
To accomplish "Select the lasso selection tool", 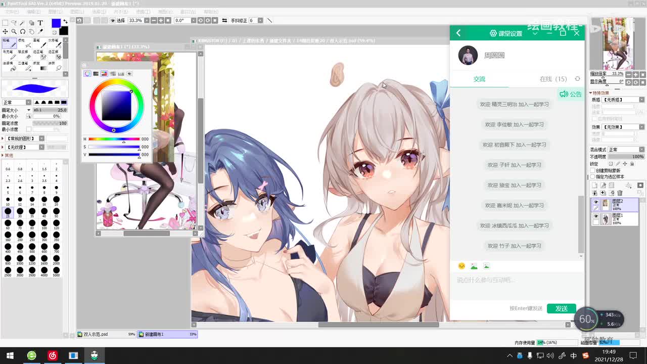I will (14, 23).
